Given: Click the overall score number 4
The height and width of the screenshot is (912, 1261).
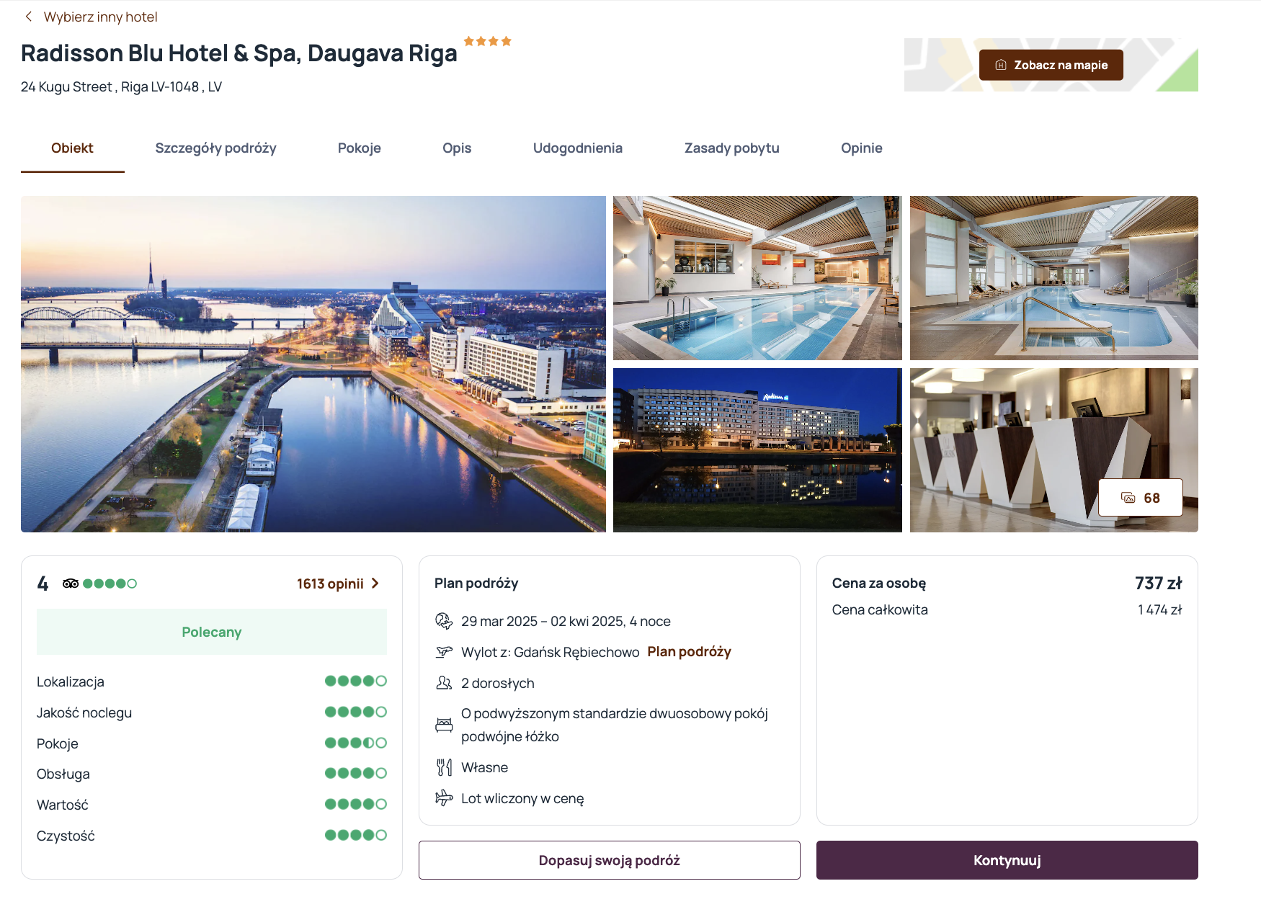Looking at the screenshot, I should (43, 584).
